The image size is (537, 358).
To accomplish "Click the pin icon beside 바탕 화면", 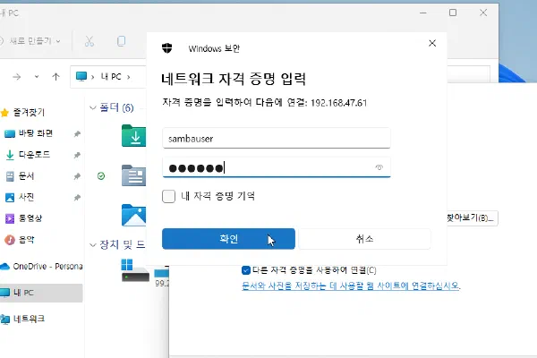I will tap(77, 134).
